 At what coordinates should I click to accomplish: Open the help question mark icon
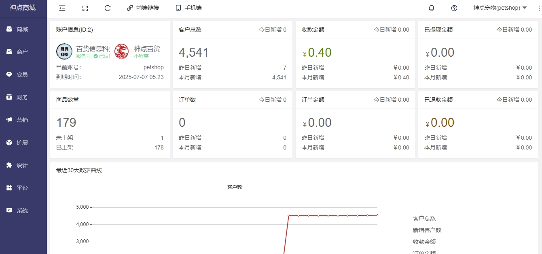click(x=454, y=8)
